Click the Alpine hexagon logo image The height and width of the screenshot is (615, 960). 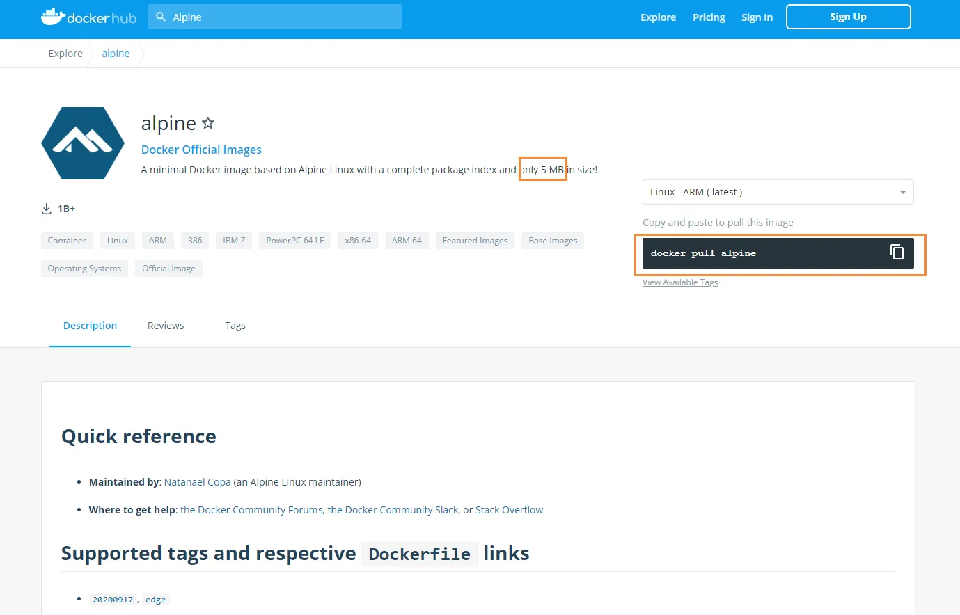point(83,143)
